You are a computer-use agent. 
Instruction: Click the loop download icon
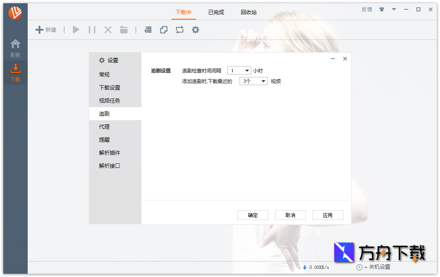(x=180, y=29)
